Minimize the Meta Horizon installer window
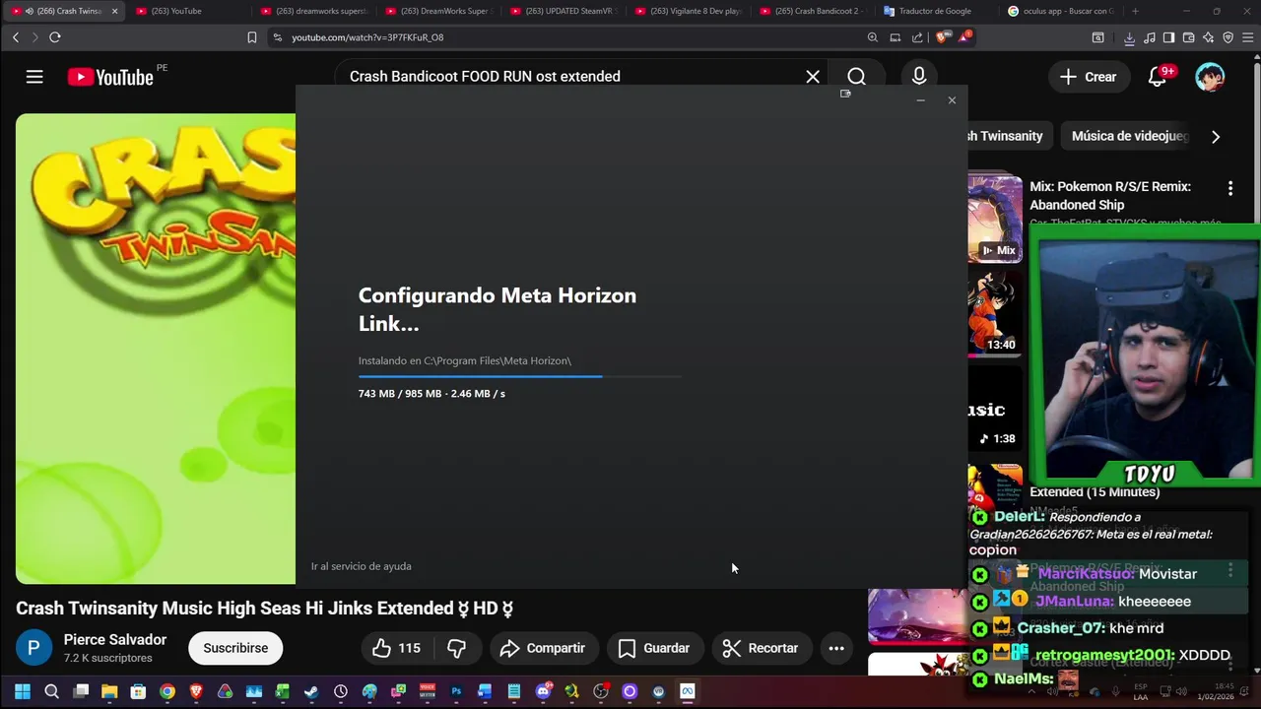 [x=920, y=100]
